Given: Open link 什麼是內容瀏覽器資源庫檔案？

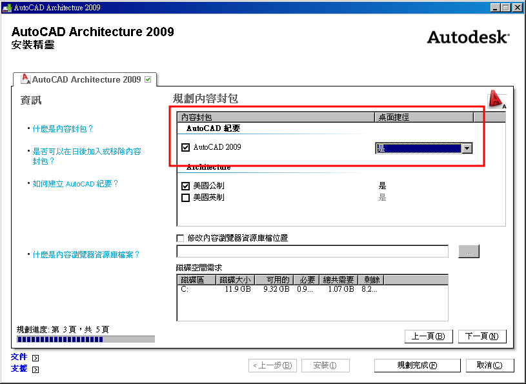Looking at the screenshot, I should (x=86, y=255).
